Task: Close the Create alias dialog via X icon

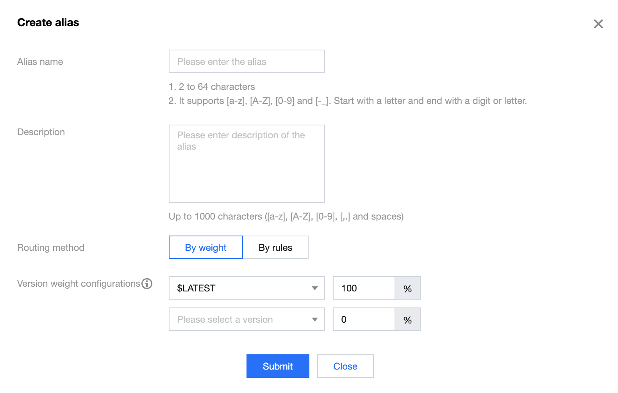Action: coord(598,24)
